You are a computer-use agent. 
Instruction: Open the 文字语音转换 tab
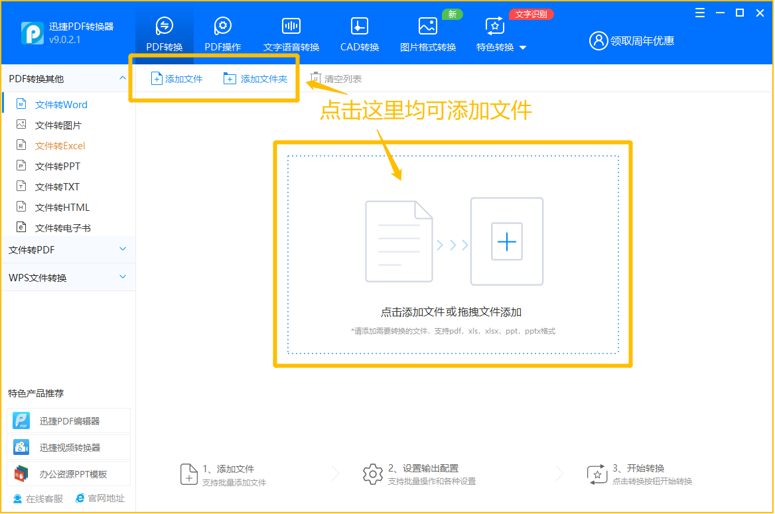[x=291, y=34]
